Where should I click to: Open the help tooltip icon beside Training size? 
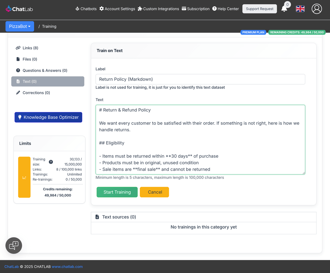(x=51, y=162)
